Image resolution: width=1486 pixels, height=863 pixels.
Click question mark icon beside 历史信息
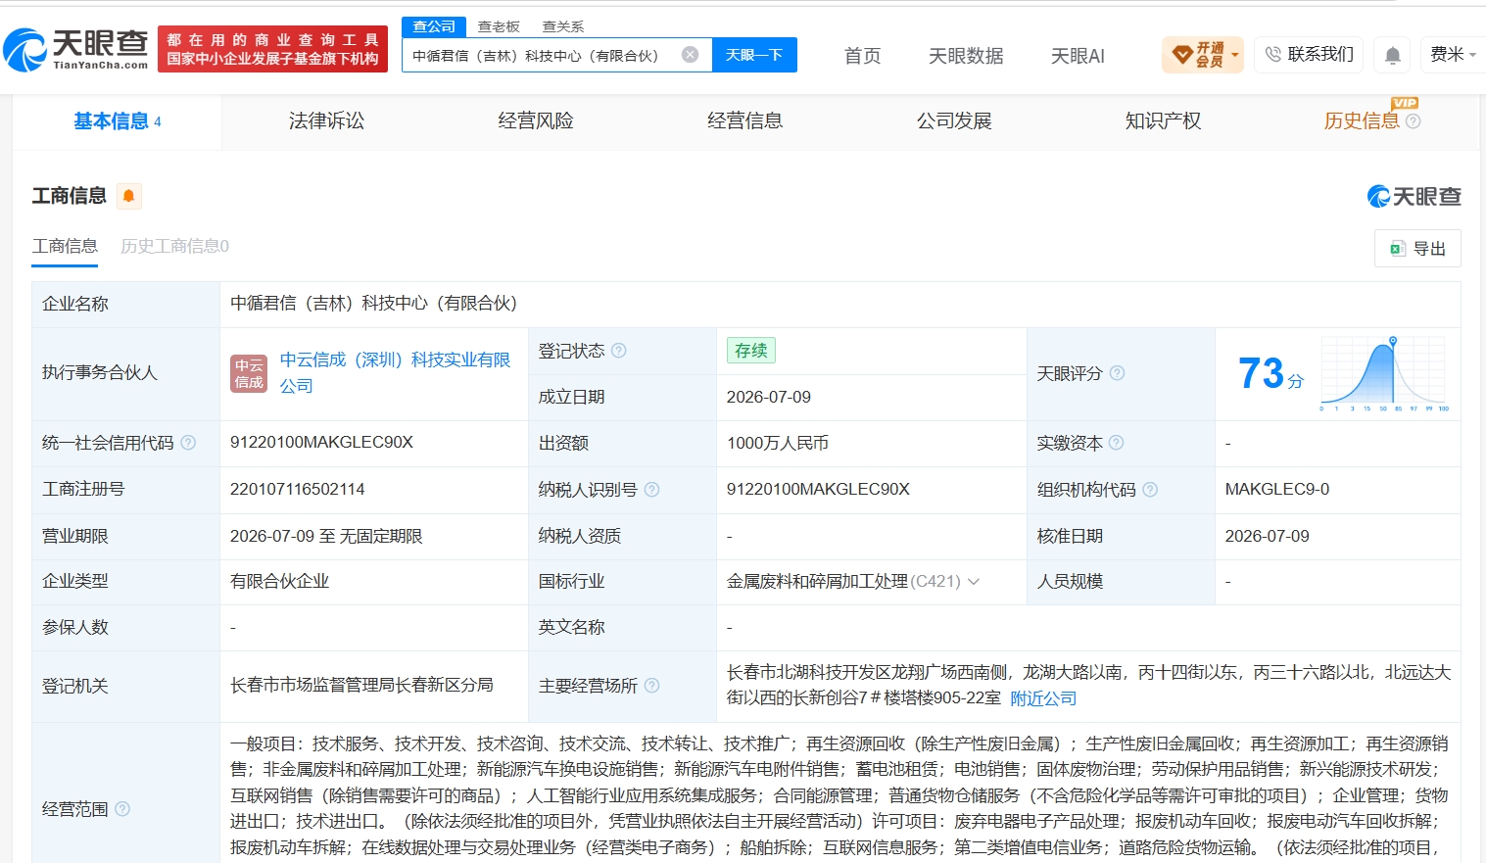coord(1413,121)
